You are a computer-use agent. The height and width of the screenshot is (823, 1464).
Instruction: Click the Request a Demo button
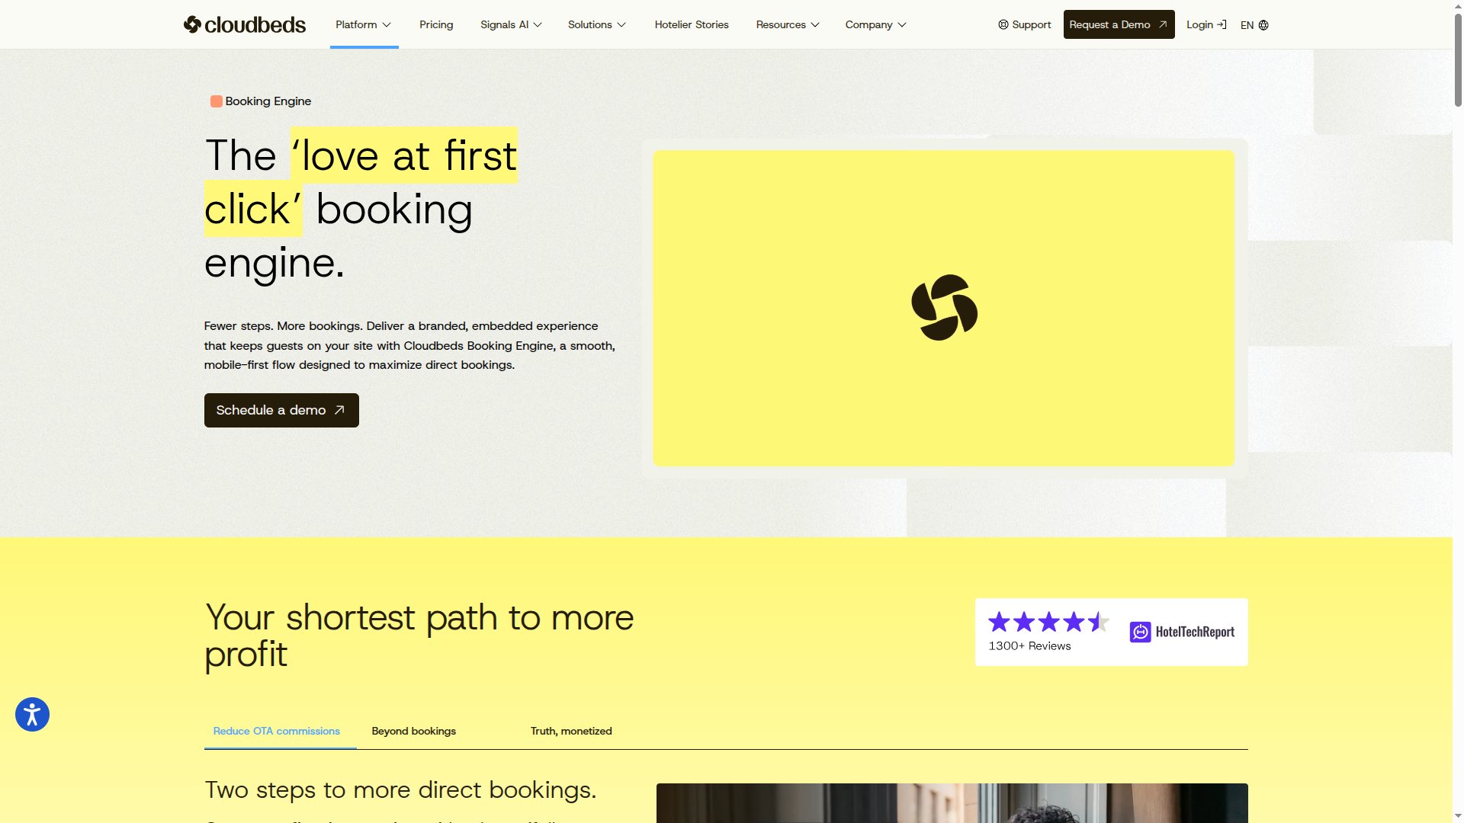click(1119, 24)
